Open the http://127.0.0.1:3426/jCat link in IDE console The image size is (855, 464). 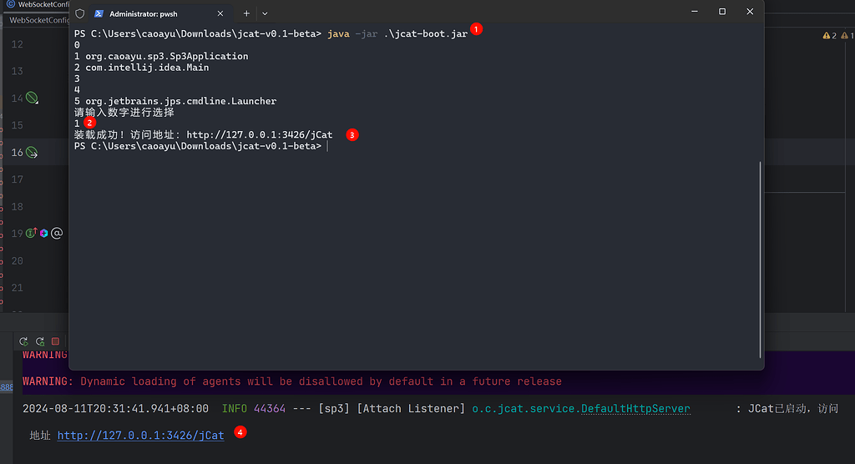140,435
